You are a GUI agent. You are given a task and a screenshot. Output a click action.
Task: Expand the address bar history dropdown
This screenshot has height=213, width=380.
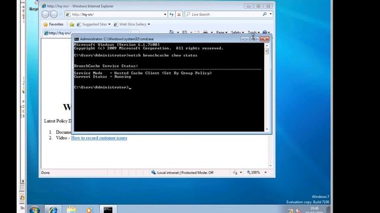click(x=165, y=14)
